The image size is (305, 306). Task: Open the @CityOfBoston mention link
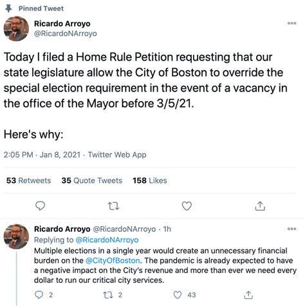tap(113, 260)
